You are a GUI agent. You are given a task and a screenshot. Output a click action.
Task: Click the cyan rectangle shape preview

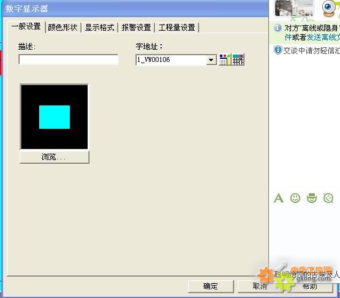pyautogui.click(x=55, y=117)
